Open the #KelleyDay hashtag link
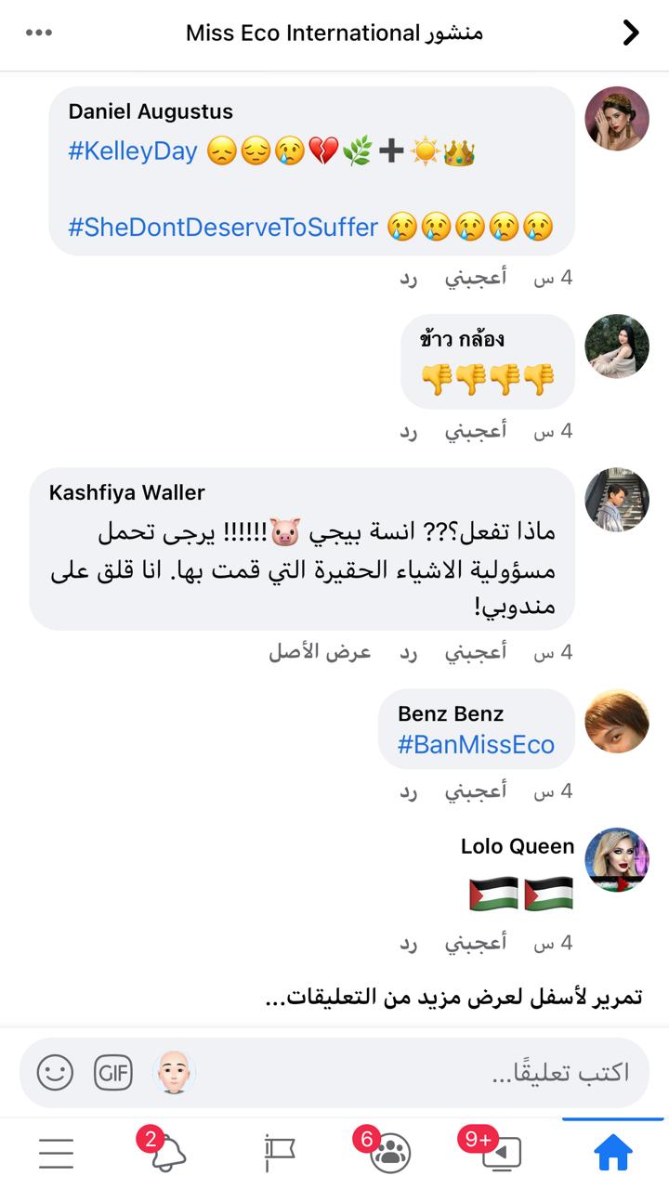 133,151
